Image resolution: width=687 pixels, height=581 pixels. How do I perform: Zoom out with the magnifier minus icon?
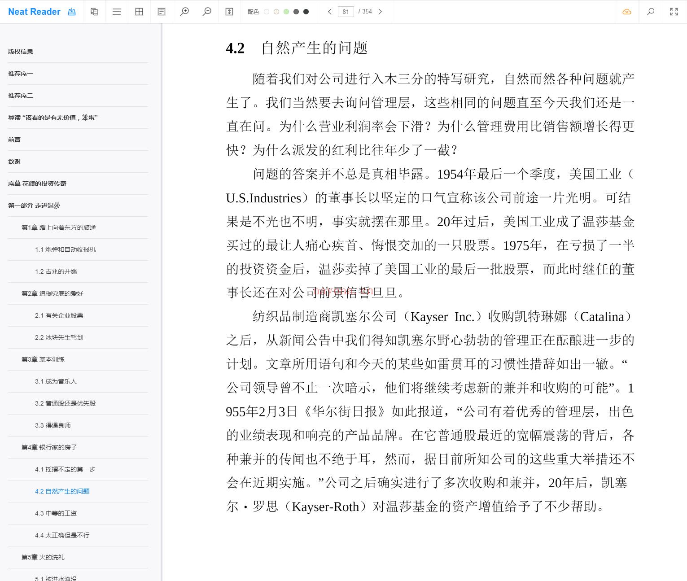click(x=207, y=12)
